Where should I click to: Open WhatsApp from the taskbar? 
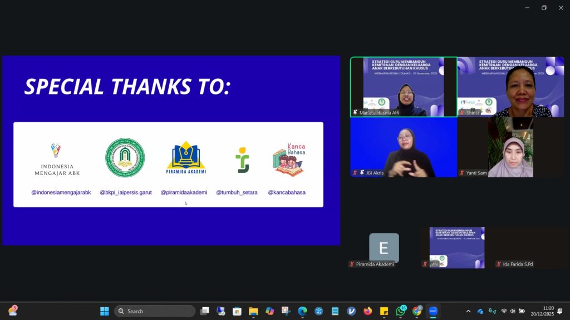400,311
